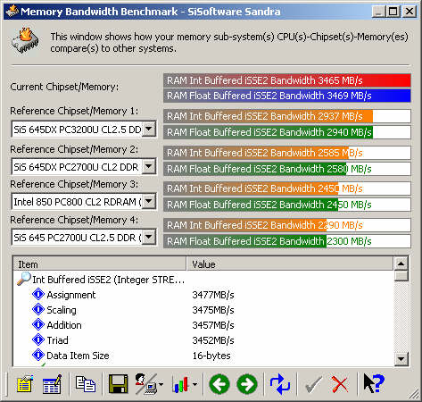Click green Float Bandwidth 2300 MB/s bar
This screenshot has width=422, height=402.
click(x=287, y=241)
